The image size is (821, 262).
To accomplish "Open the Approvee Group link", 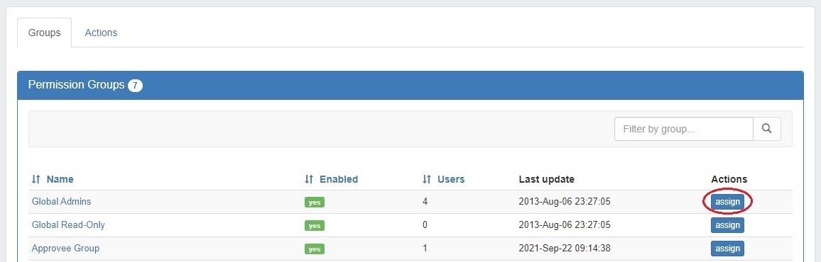I will 65,249.
